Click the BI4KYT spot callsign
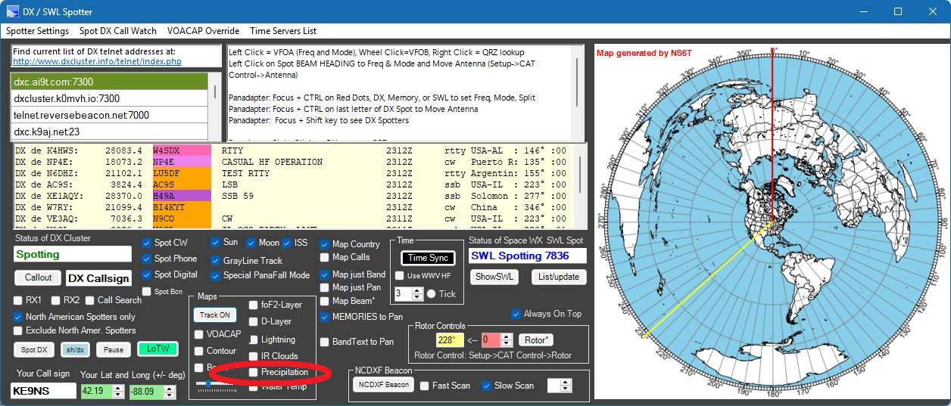This screenshot has width=951, height=406. click(182, 207)
